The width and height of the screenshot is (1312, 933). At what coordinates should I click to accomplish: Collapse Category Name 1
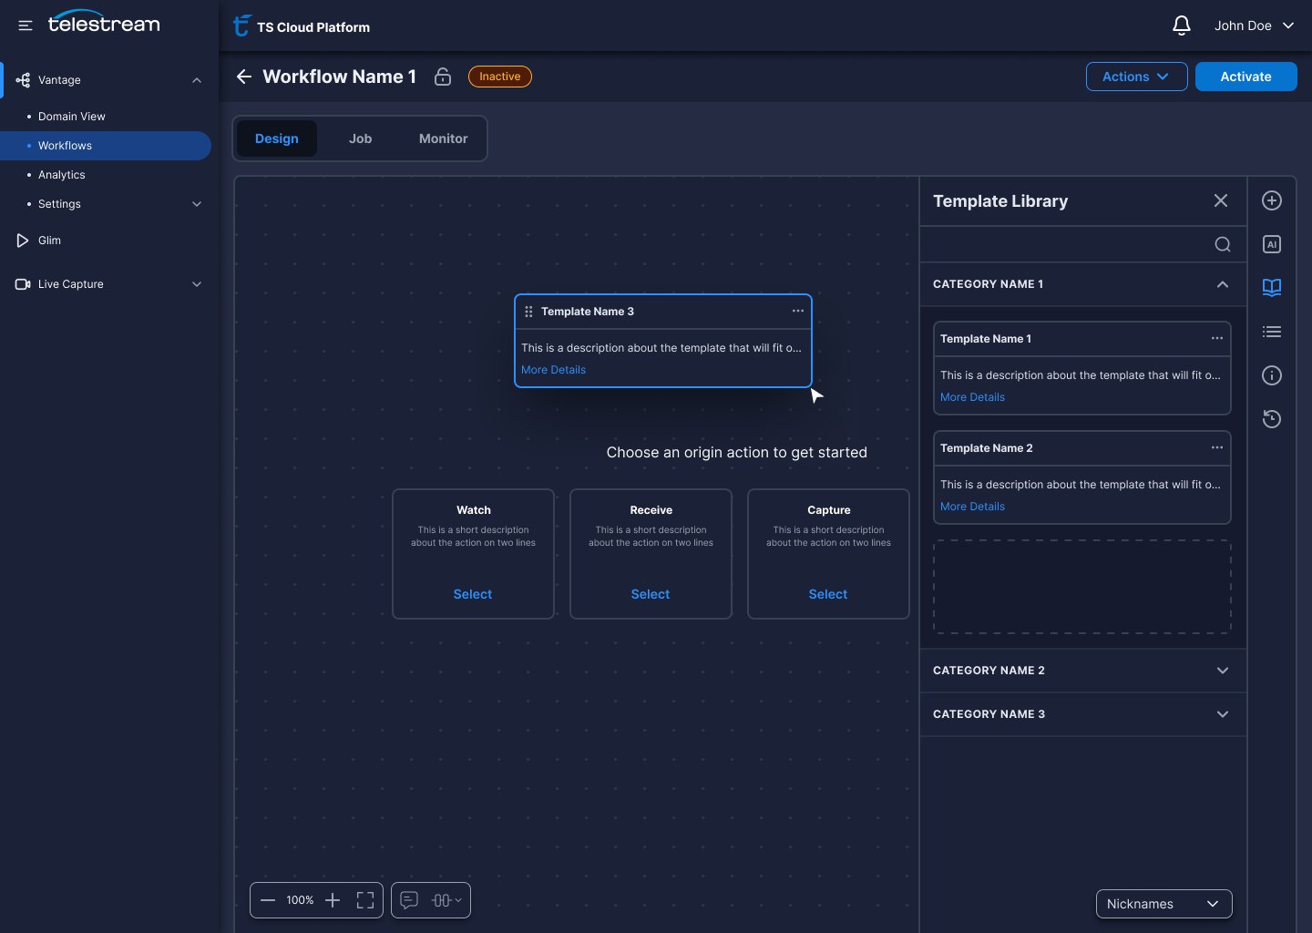click(1223, 284)
